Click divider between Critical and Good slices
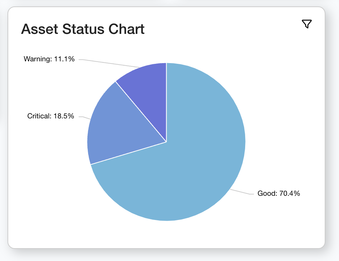 click(128, 153)
